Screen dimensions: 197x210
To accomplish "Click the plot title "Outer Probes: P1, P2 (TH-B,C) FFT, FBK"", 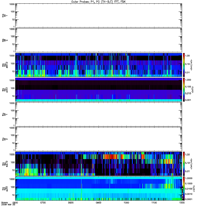I will tap(98, 2).
